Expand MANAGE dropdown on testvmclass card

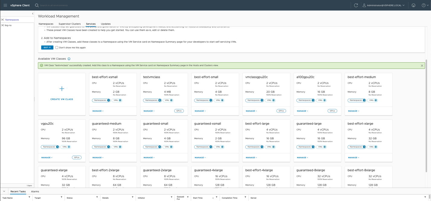(149, 111)
